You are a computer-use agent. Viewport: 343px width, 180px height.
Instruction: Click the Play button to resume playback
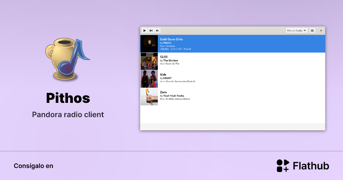pyautogui.click(x=145, y=30)
